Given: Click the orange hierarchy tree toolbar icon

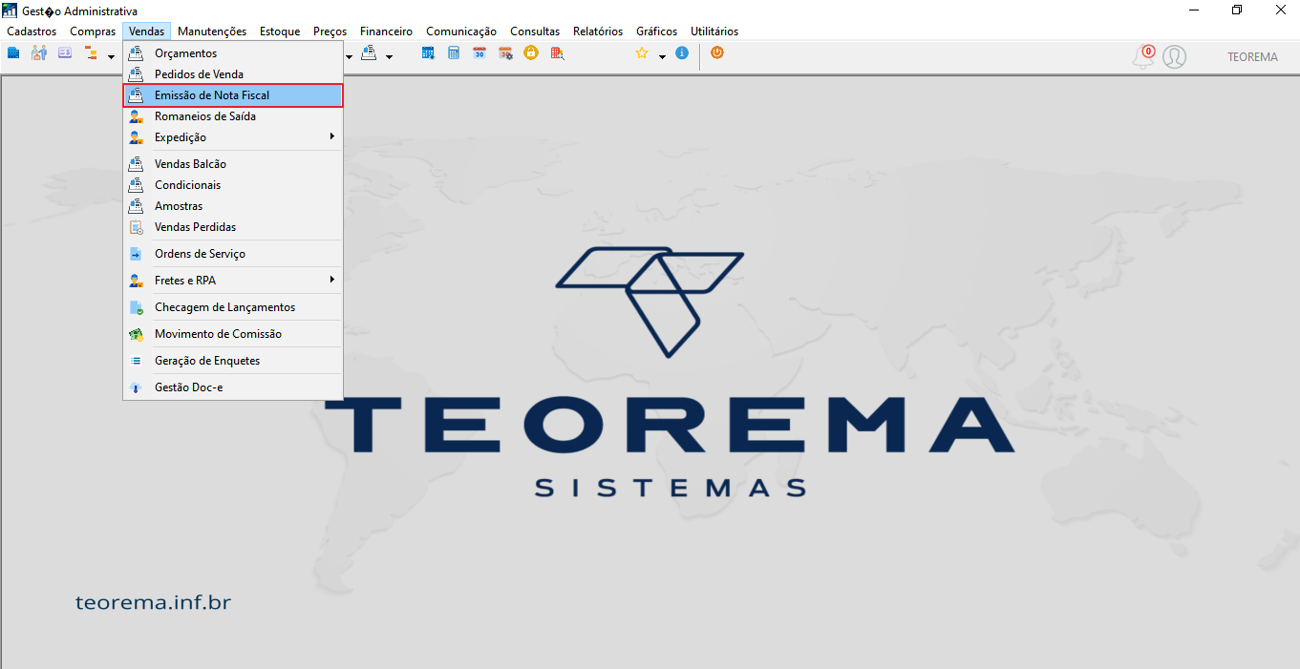Looking at the screenshot, I should tap(92, 53).
